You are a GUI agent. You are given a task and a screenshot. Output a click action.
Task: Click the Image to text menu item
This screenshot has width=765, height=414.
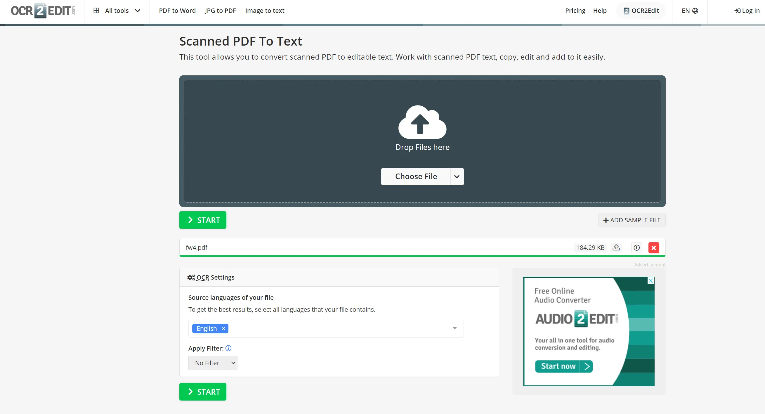coord(265,10)
